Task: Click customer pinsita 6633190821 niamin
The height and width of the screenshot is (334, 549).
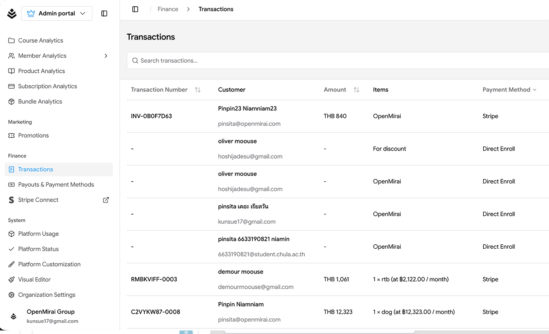Action: pos(254,239)
